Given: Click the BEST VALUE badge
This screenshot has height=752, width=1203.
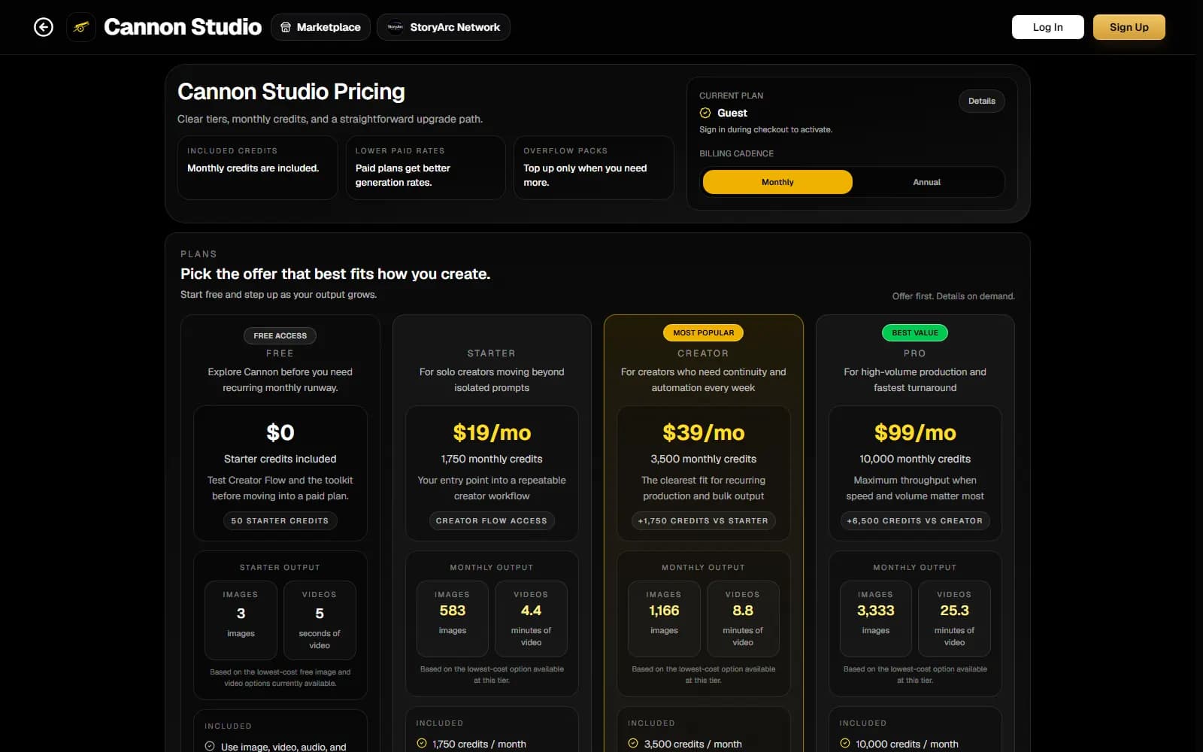Looking at the screenshot, I should (914, 332).
